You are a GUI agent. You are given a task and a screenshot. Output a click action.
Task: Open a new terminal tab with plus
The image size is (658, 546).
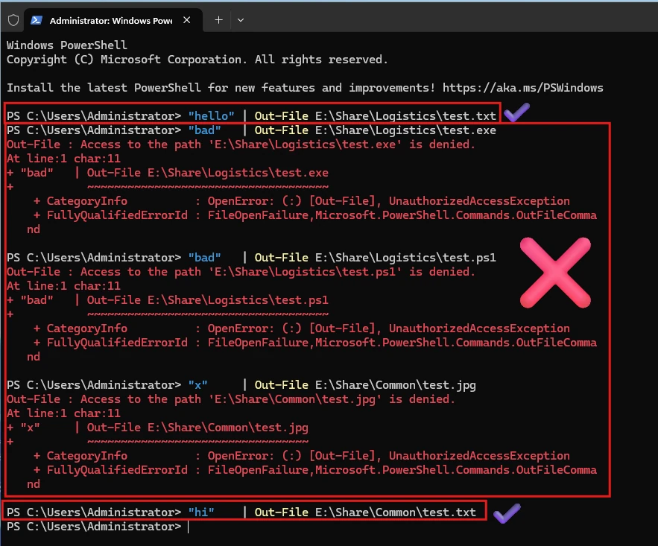218,19
